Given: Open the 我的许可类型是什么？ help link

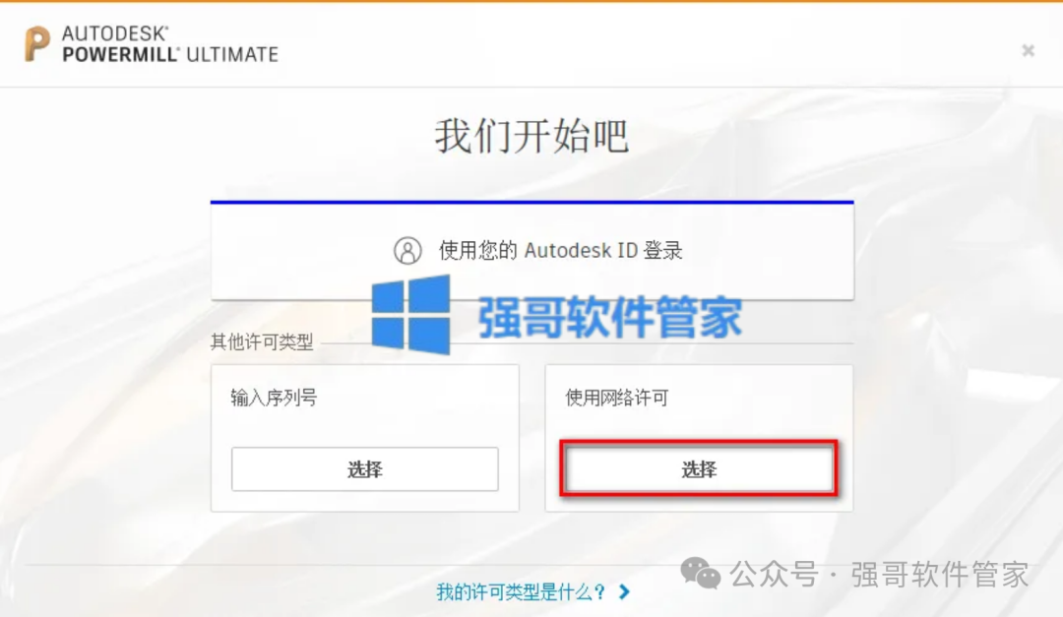Looking at the screenshot, I should [521, 592].
